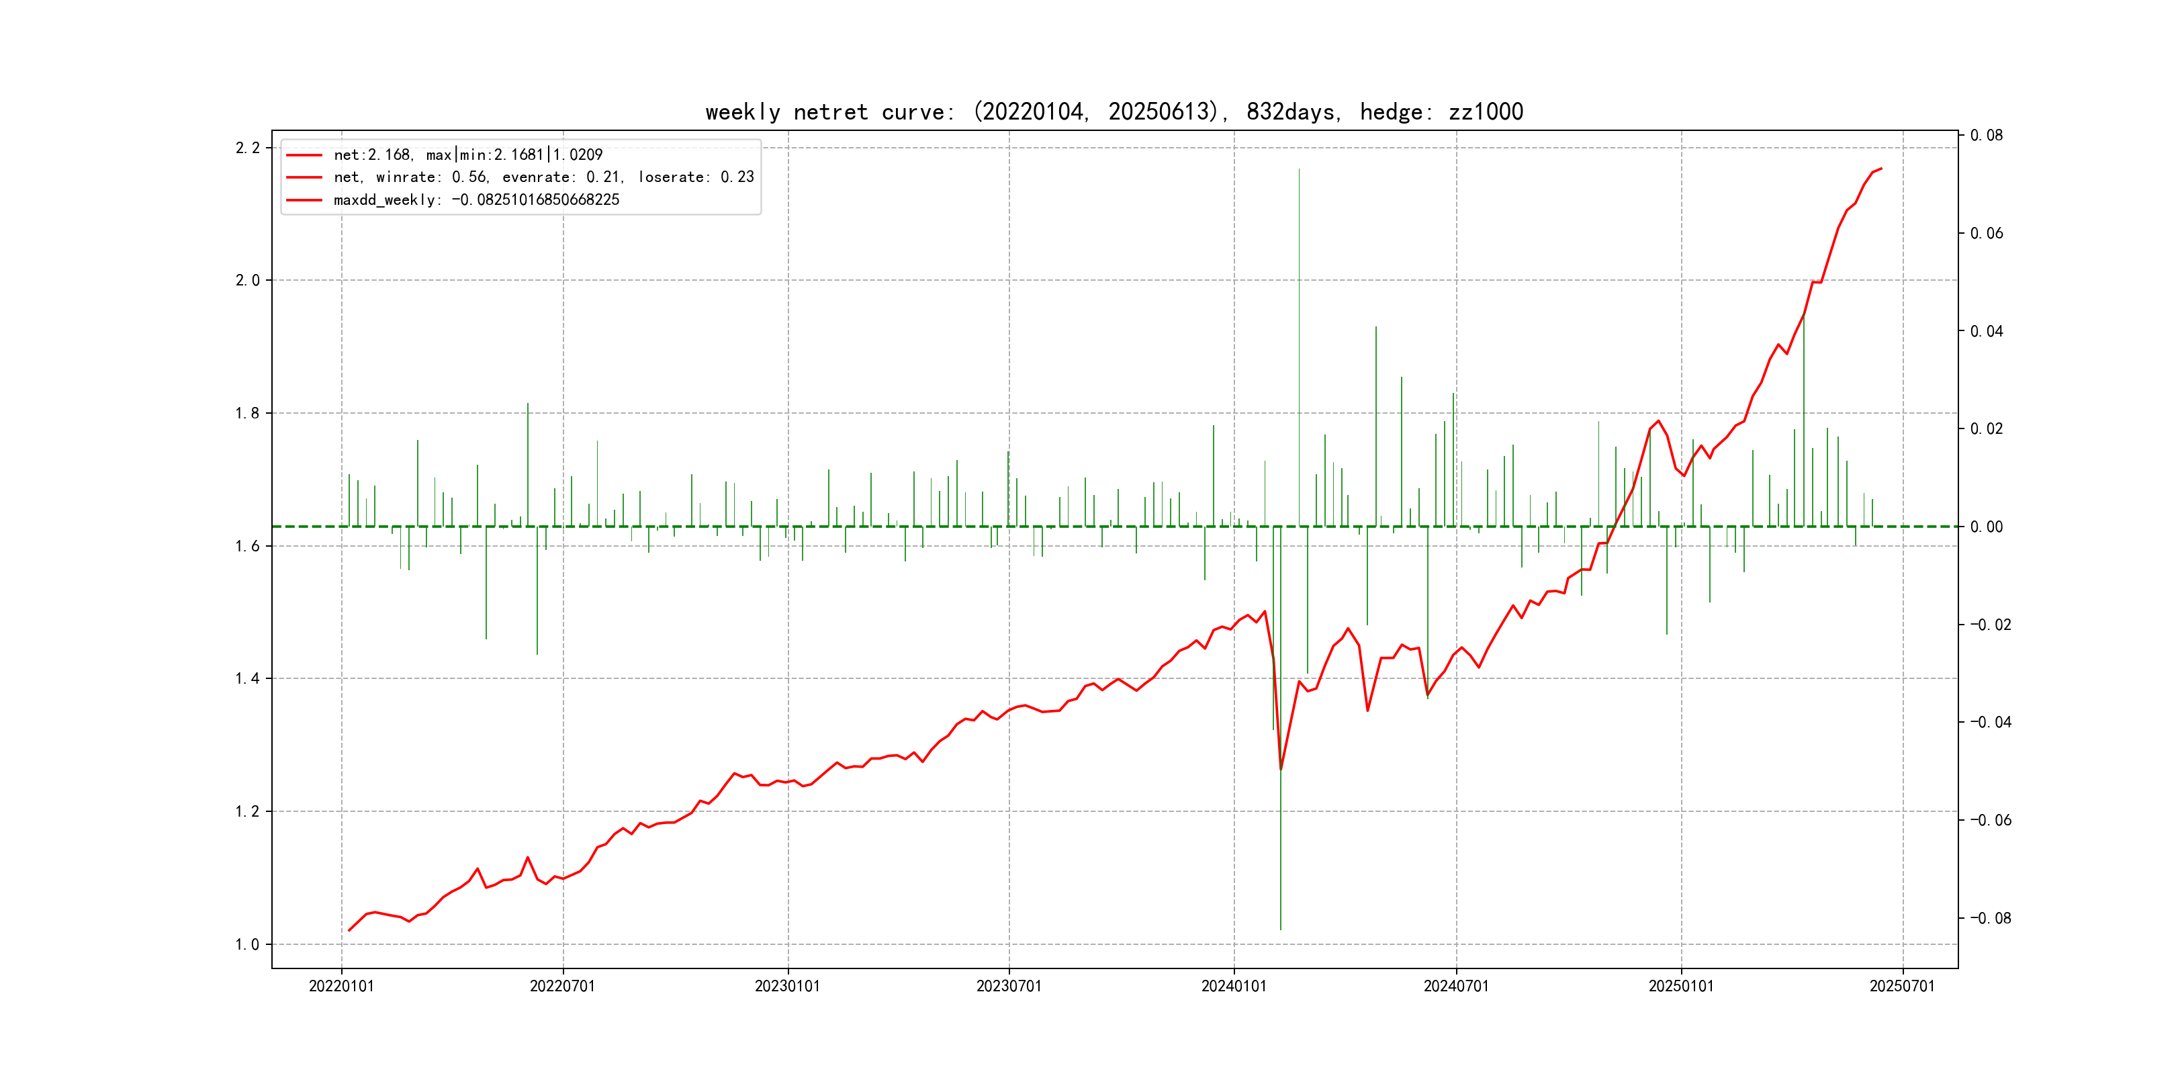Click the chart title text
Screen dimensions: 2176x1088
1114,111
